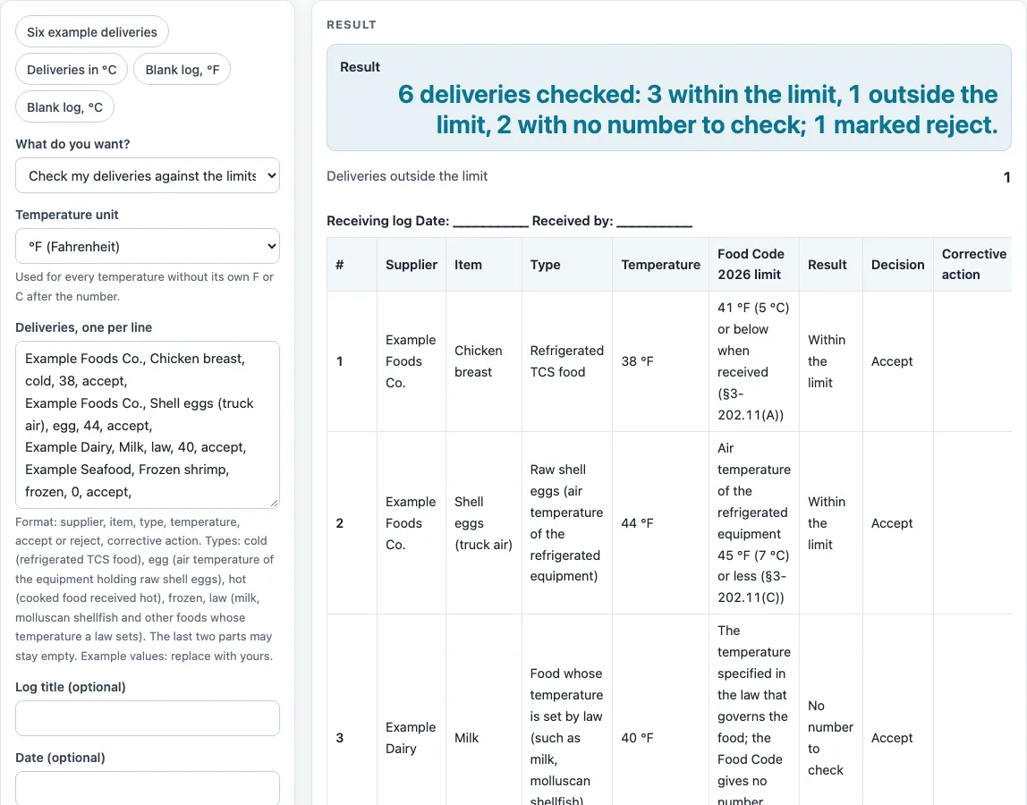The width and height of the screenshot is (1027, 805).
Task: Focus the Date optional input field
Action: coord(148,788)
